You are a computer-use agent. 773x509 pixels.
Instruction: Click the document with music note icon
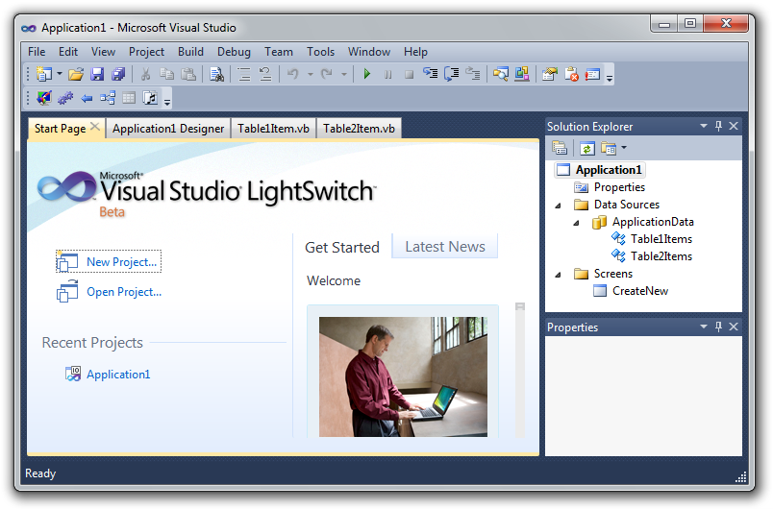pyautogui.click(x=150, y=98)
